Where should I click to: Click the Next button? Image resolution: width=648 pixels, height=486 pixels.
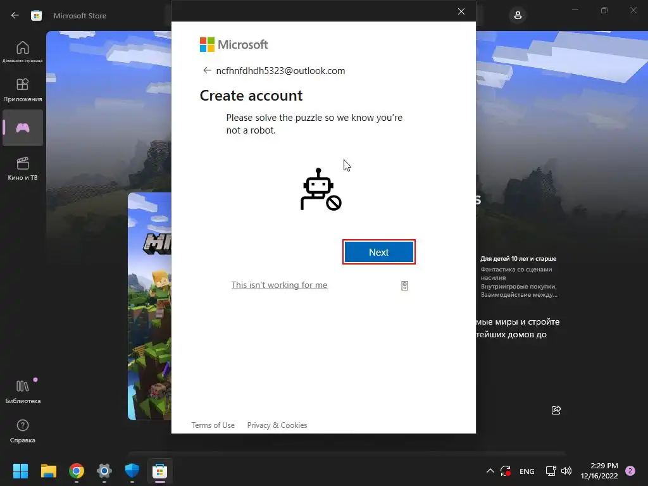pos(378,252)
